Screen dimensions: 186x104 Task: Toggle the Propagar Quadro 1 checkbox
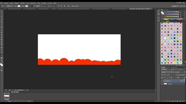point(176,75)
